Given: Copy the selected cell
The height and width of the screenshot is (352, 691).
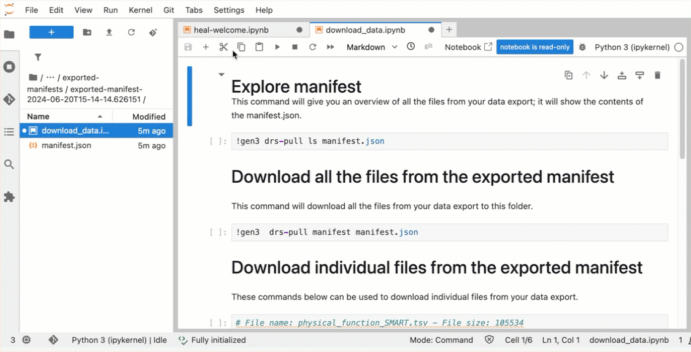Looking at the screenshot, I should coord(242,47).
